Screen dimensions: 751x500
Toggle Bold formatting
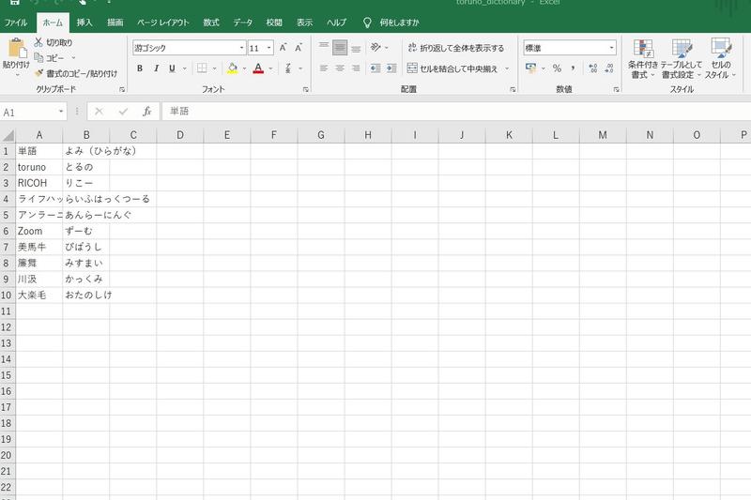pyautogui.click(x=140, y=68)
